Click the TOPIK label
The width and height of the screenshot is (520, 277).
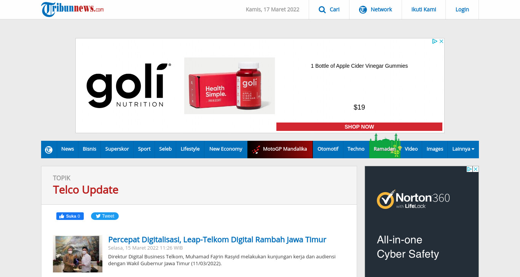62,178
